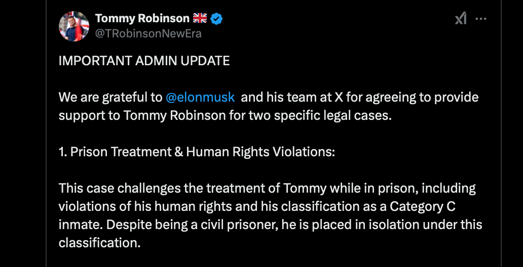Screen dimensions: 523x267
Task: Click the words 'Category C' in the post
Action: (439, 207)
